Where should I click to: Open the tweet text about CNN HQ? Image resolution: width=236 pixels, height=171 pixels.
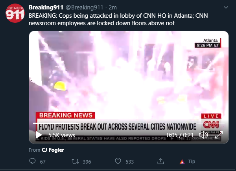click(x=118, y=19)
